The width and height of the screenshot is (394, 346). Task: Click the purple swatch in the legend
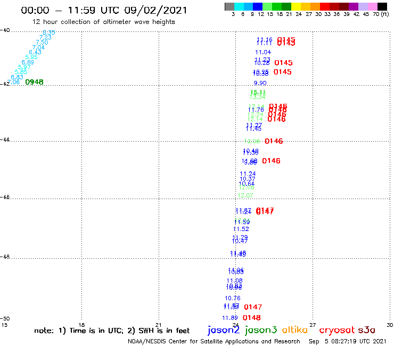click(354, 6)
